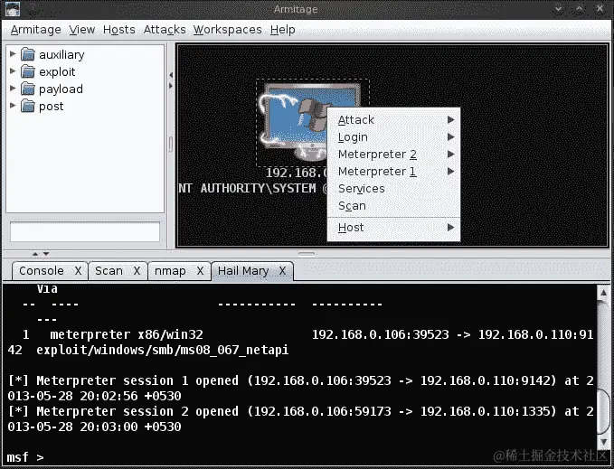Switch to the Console tab
The width and height of the screenshot is (614, 469).
pos(42,271)
